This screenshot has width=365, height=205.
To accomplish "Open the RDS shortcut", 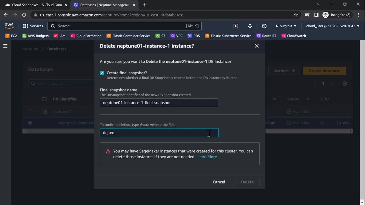I will pos(194,36).
